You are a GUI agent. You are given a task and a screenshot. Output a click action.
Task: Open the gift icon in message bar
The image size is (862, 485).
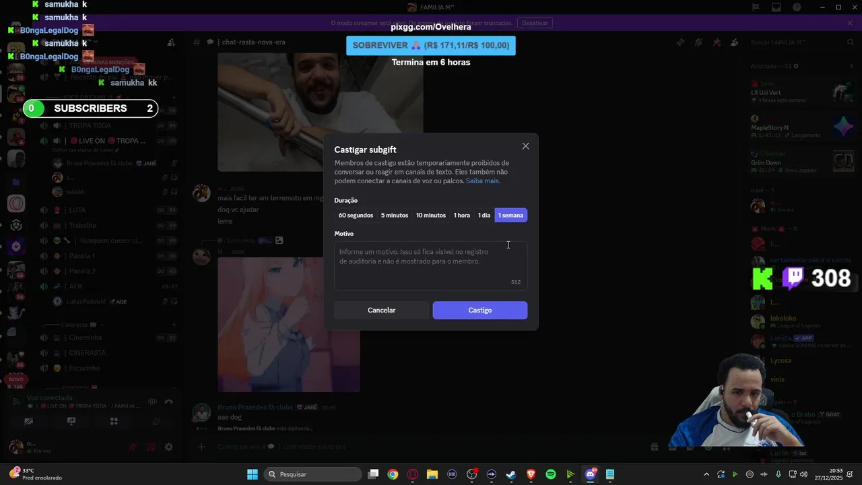(654, 447)
